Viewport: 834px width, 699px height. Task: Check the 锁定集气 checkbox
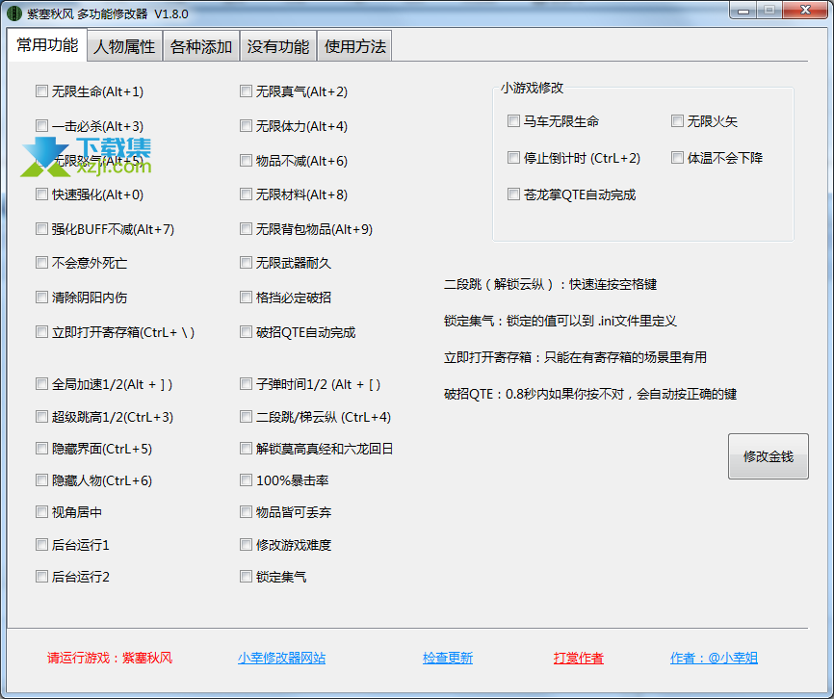[246, 577]
